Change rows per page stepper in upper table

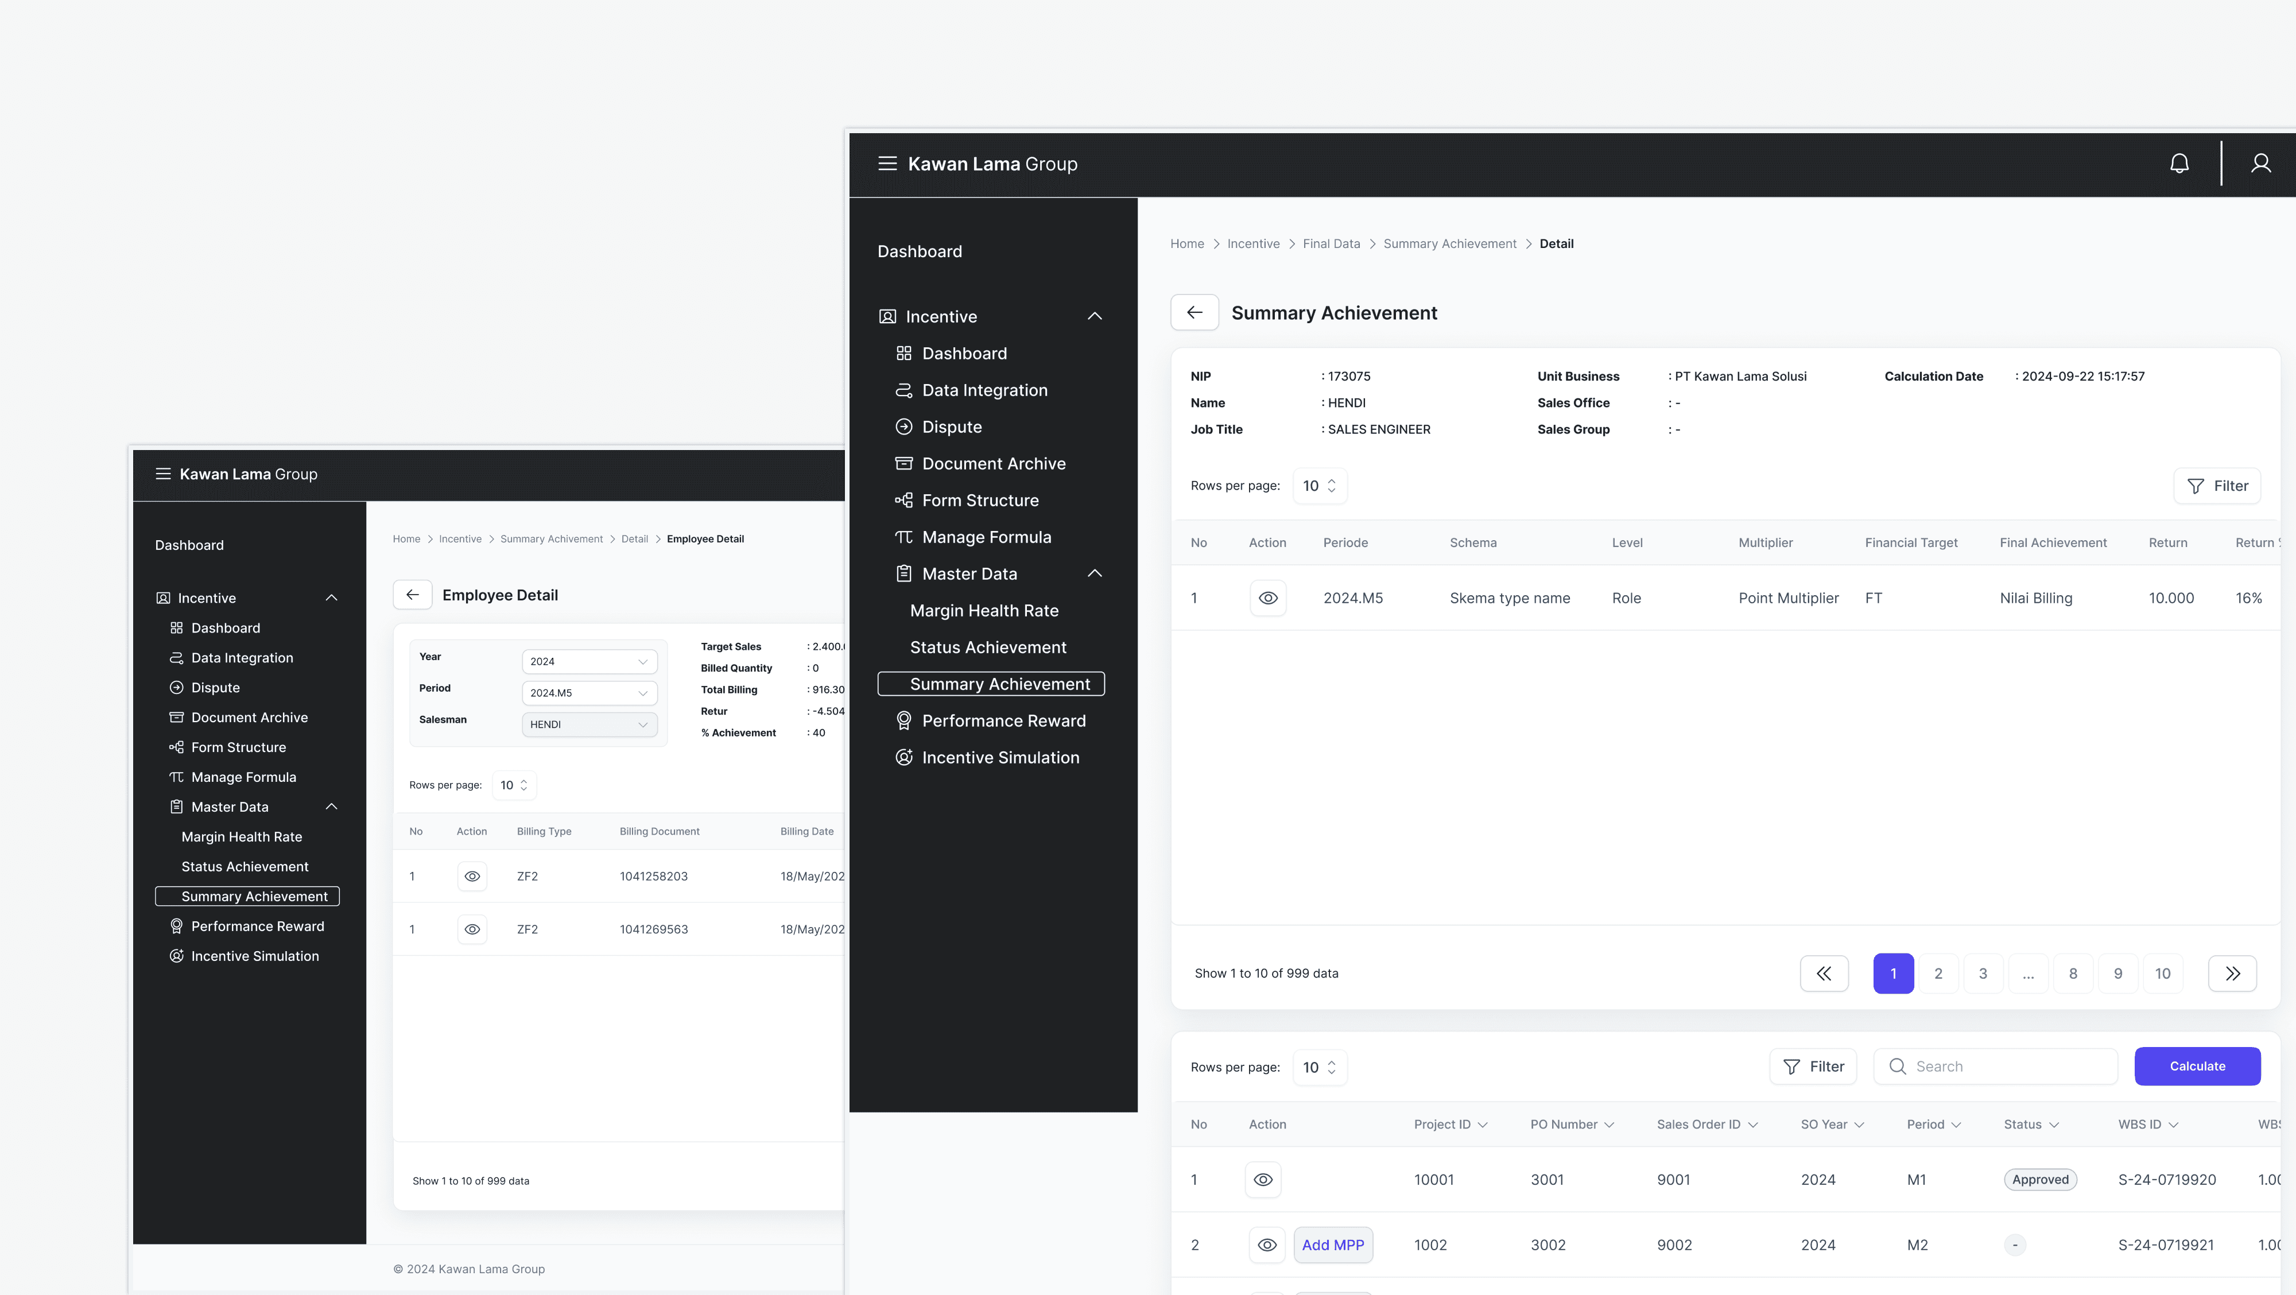tap(1320, 486)
